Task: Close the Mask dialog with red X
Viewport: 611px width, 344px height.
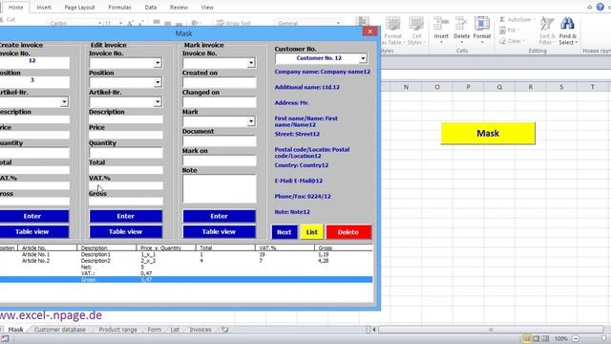Action: pyautogui.click(x=369, y=32)
